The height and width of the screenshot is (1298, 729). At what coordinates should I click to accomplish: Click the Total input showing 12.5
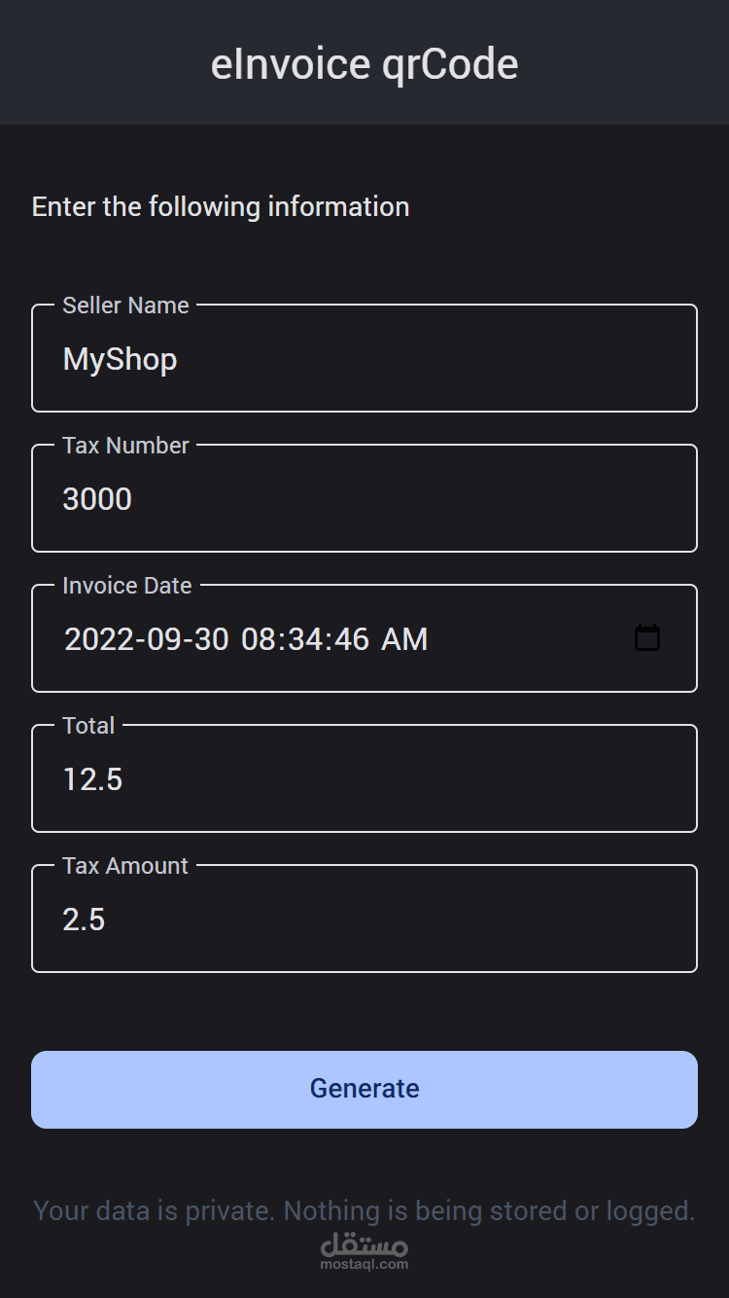coord(364,779)
